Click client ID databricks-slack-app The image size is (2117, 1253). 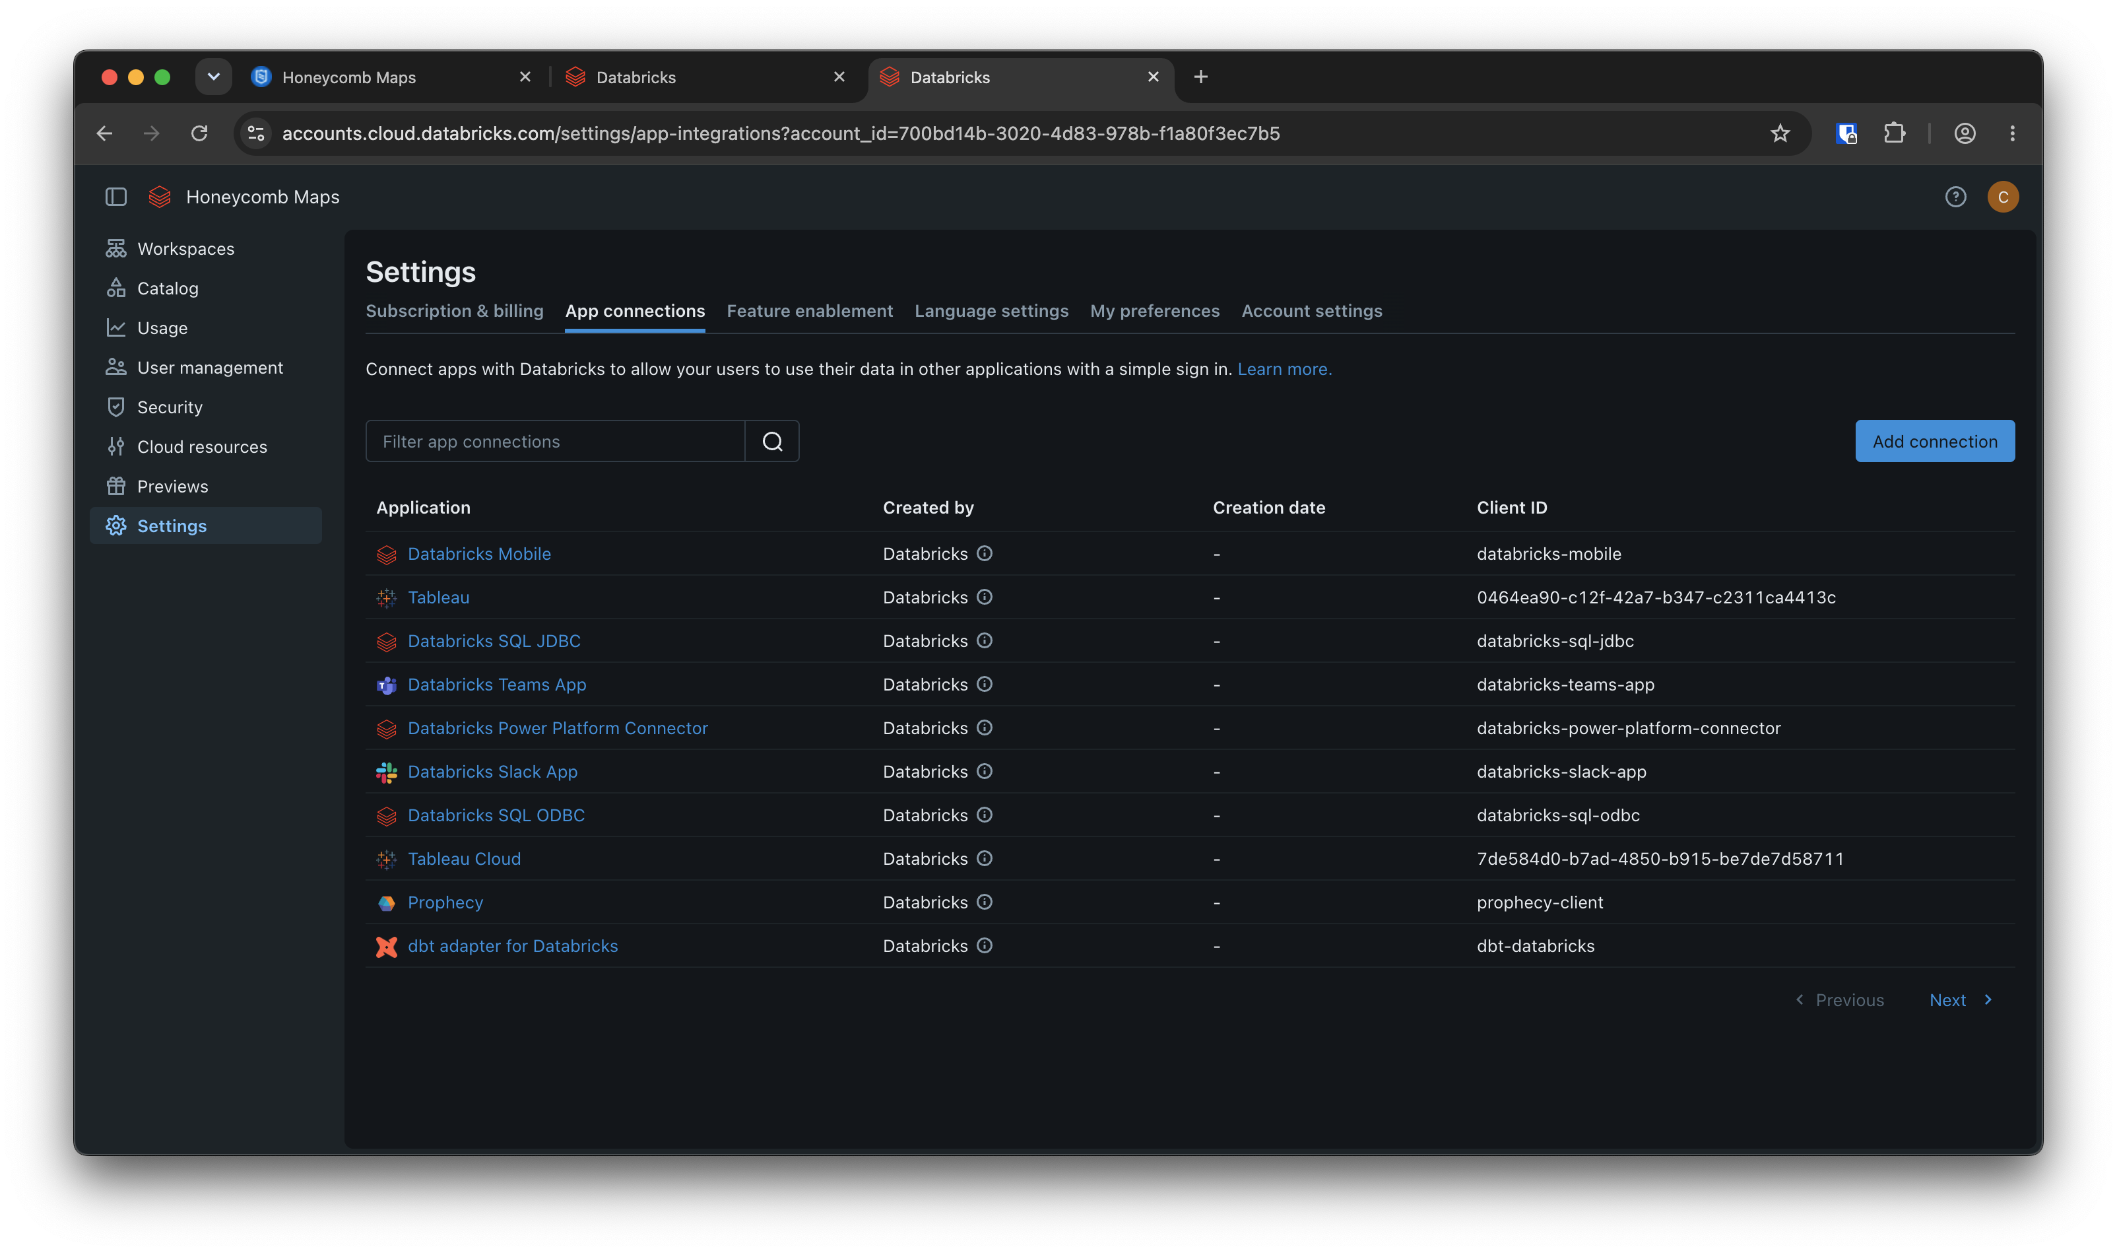pyautogui.click(x=1561, y=772)
